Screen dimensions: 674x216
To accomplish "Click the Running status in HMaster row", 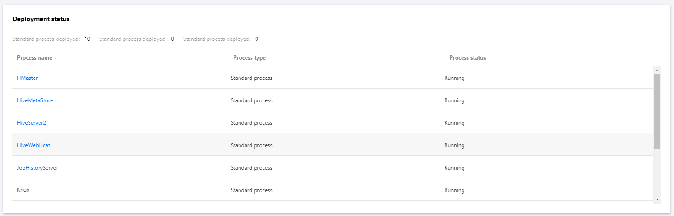I will [454, 78].
